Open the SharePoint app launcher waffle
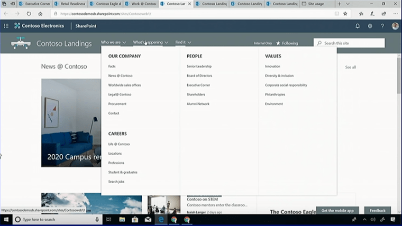 pyautogui.click(x=6, y=25)
